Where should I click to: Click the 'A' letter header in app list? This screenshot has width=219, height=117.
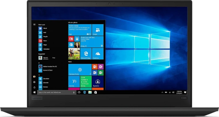39,63
